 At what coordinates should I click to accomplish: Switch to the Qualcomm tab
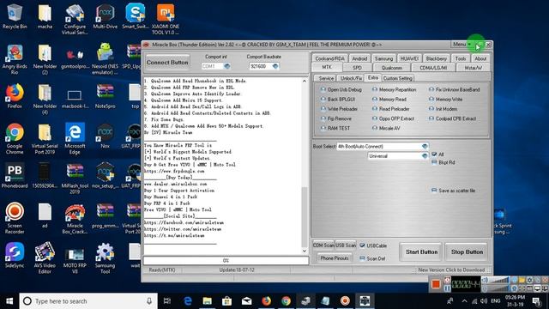392,68
